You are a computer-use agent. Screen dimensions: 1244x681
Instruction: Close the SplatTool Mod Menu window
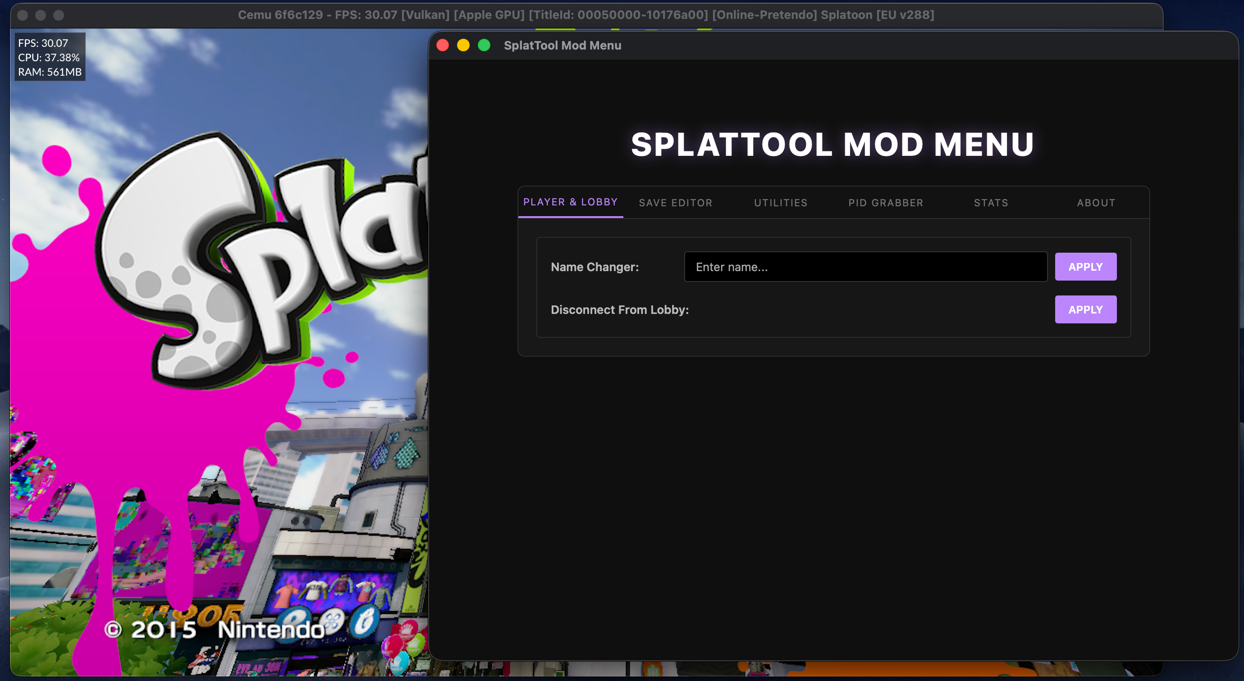(x=443, y=45)
